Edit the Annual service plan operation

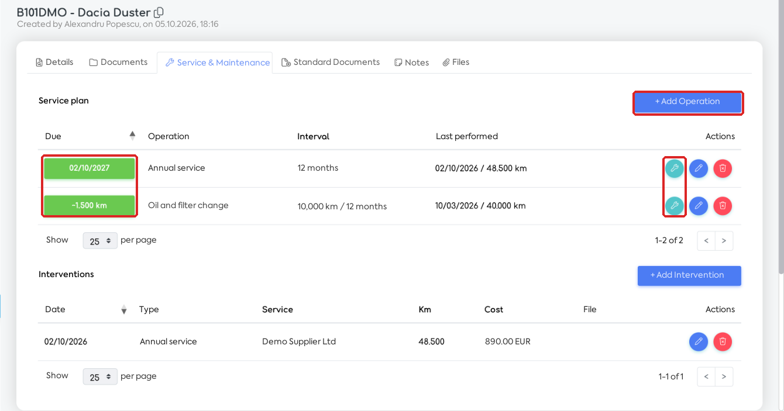[x=699, y=168]
